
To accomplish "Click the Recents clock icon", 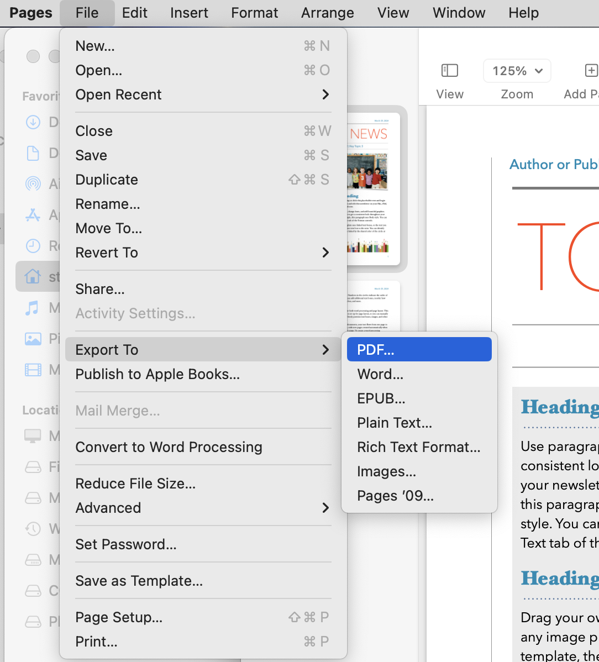I will [x=33, y=246].
